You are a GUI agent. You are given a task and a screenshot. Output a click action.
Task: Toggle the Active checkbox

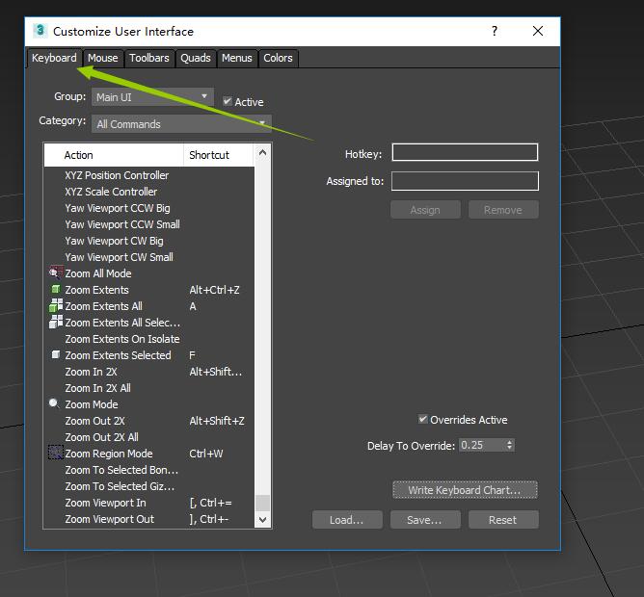pyautogui.click(x=228, y=101)
